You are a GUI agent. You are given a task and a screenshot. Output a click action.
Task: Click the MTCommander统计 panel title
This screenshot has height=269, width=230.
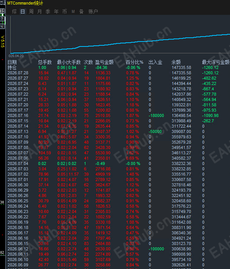[x=25, y=3]
